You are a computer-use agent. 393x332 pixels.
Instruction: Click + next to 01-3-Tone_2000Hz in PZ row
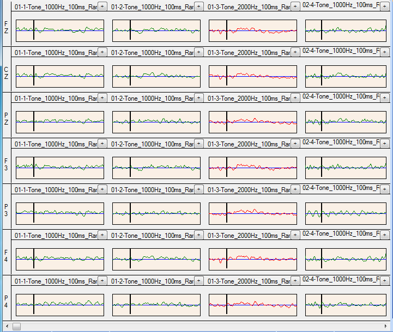point(295,98)
